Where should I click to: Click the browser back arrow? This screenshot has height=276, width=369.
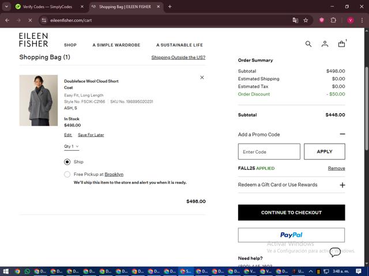[x=7, y=21]
